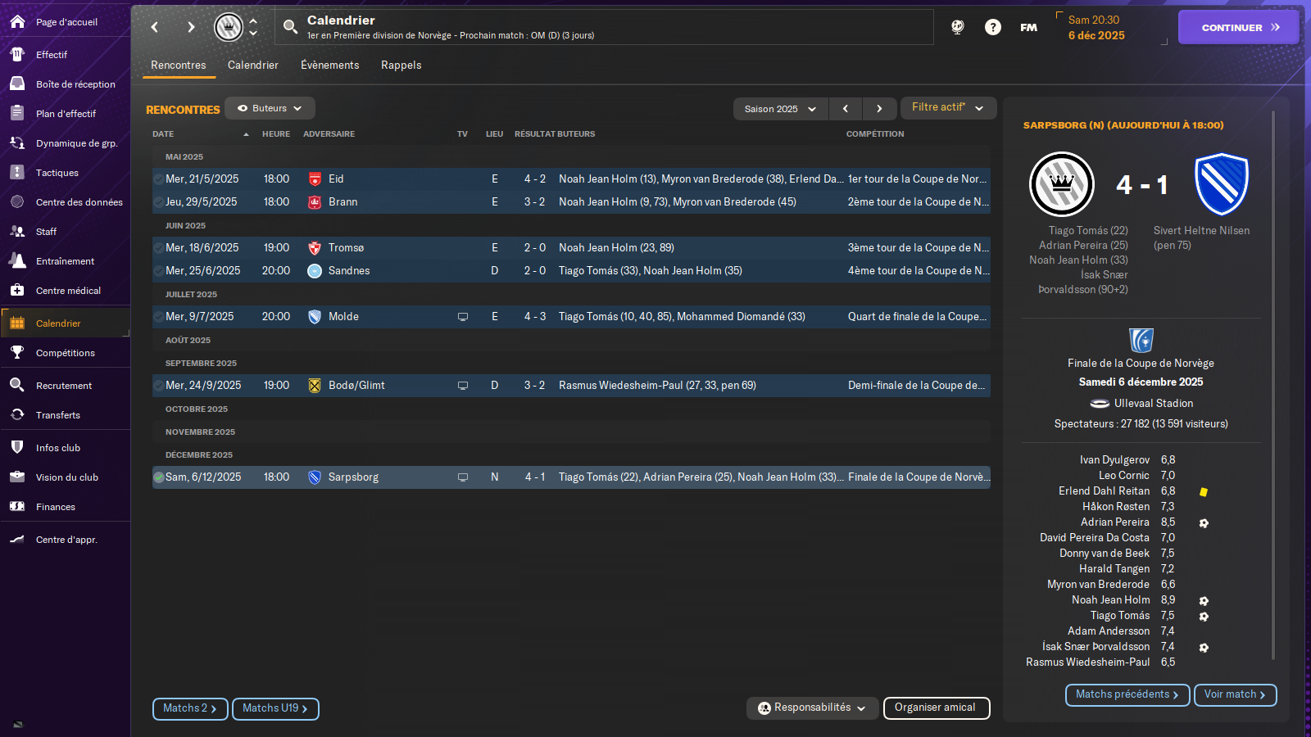Click the FM menu icon
Image resolution: width=1311 pixels, height=737 pixels.
(x=1028, y=27)
